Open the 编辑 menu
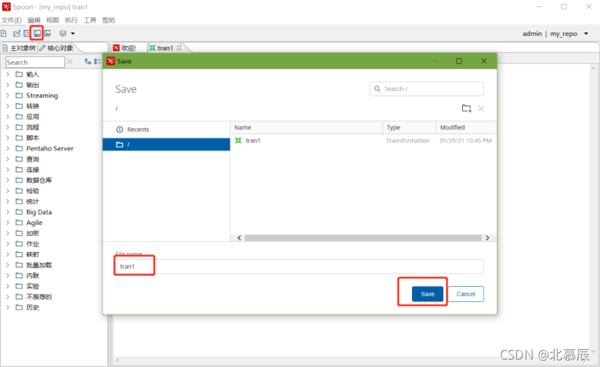The image size is (600, 367). pyautogui.click(x=34, y=20)
